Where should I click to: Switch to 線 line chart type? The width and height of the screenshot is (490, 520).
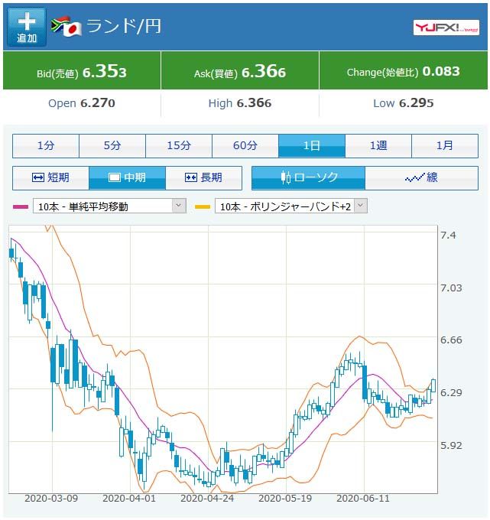coord(422,177)
